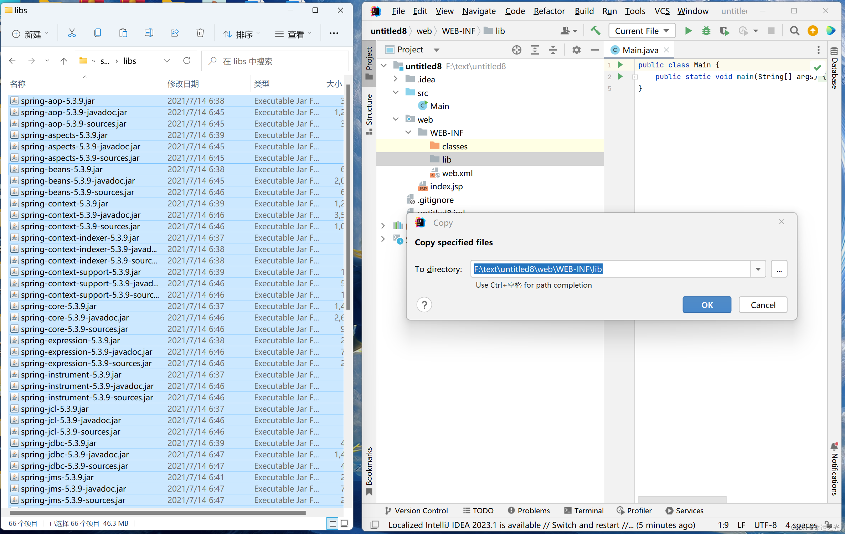Open the code-with-me user icon dropdown
The height and width of the screenshot is (534, 845).
568,31
